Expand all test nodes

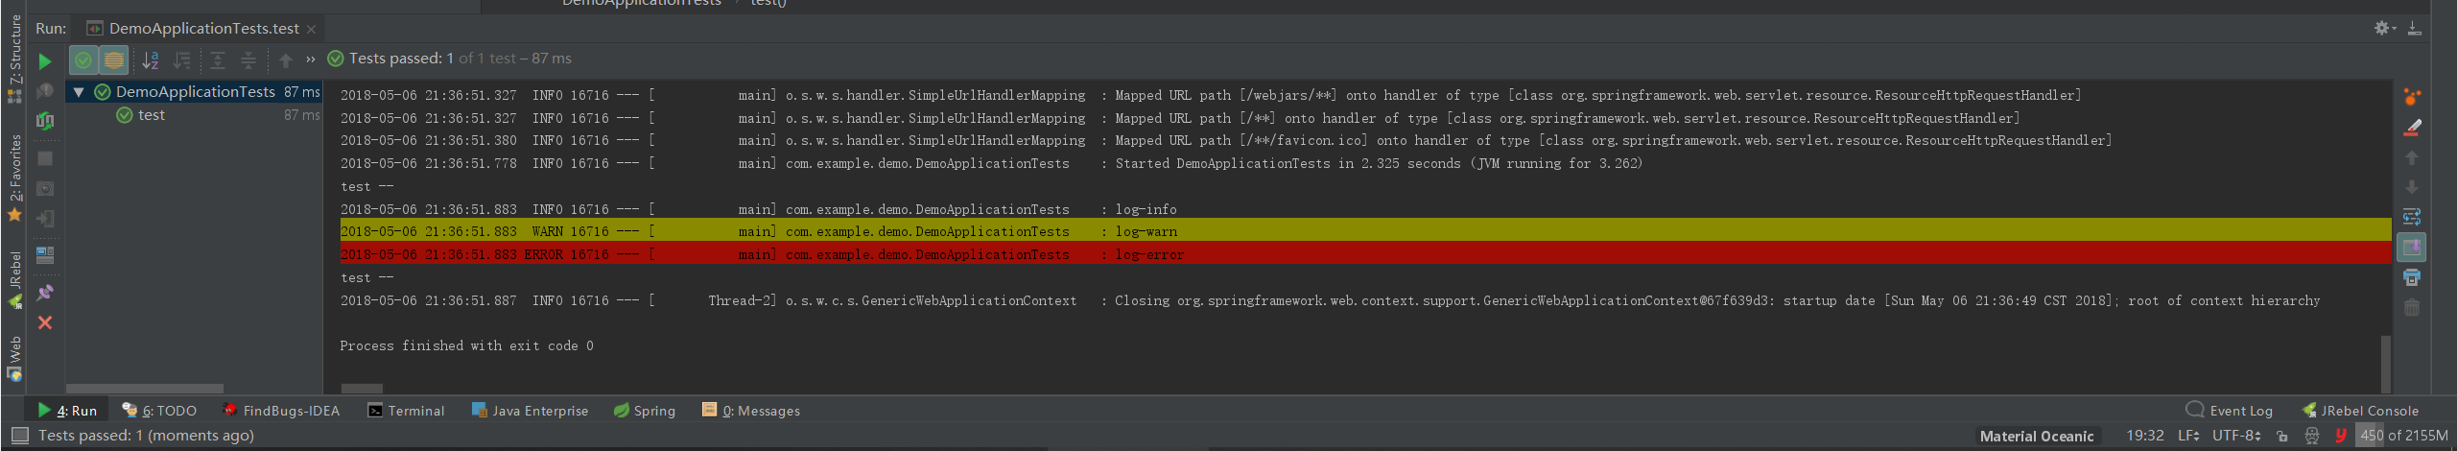point(218,60)
